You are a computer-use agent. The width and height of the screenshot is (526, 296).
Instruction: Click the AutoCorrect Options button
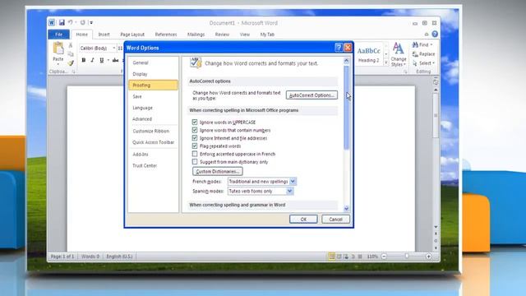click(x=311, y=95)
